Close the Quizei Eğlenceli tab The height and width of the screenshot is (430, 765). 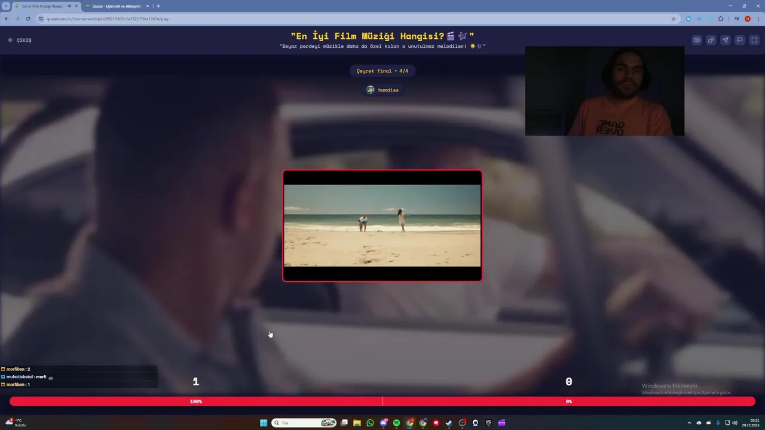(x=148, y=6)
